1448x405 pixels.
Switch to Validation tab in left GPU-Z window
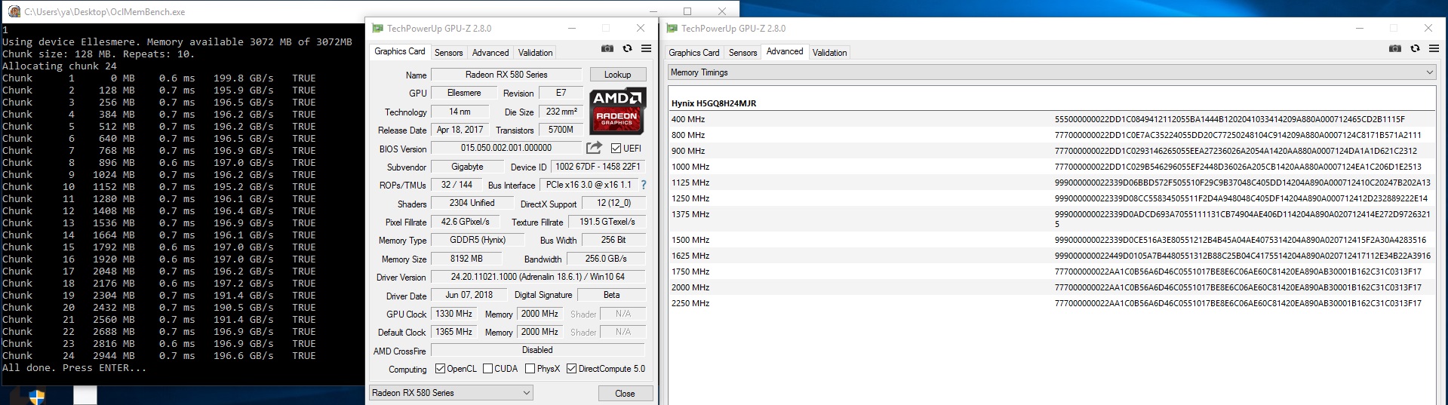pos(535,53)
